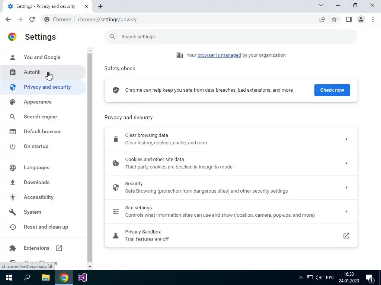
Task: Click the person icon for You and Google
Action: point(13,58)
